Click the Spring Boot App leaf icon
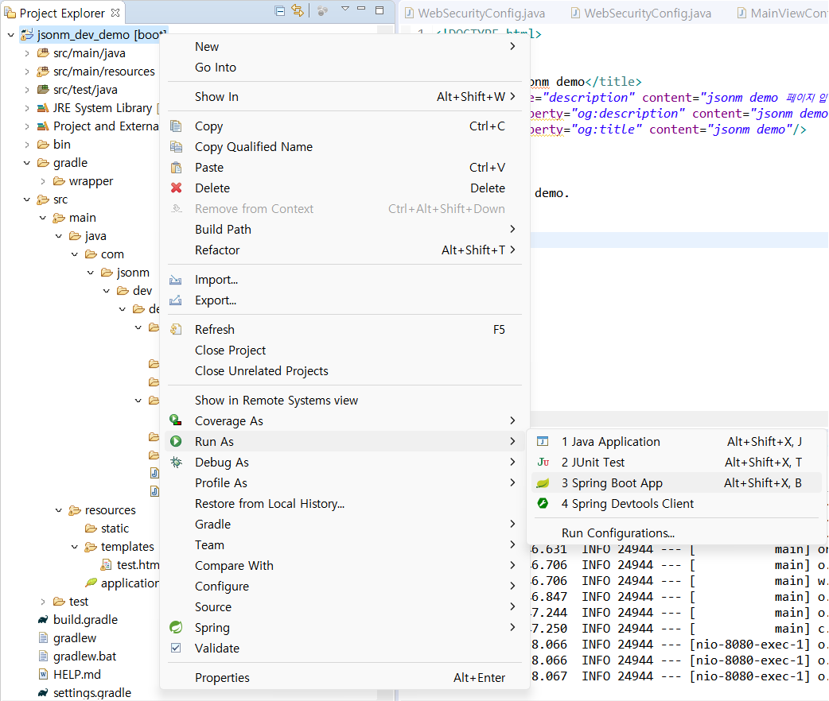This screenshot has width=829, height=701. click(543, 482)
